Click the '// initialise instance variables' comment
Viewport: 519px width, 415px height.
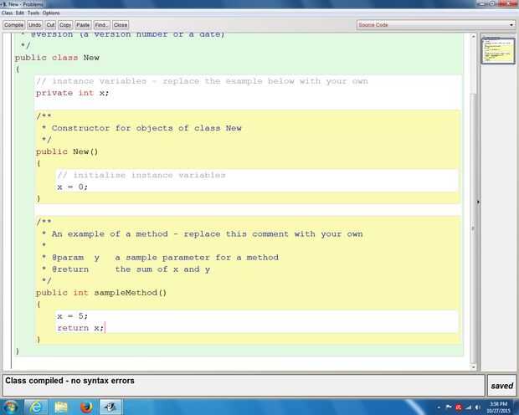(x=141, y=175)
